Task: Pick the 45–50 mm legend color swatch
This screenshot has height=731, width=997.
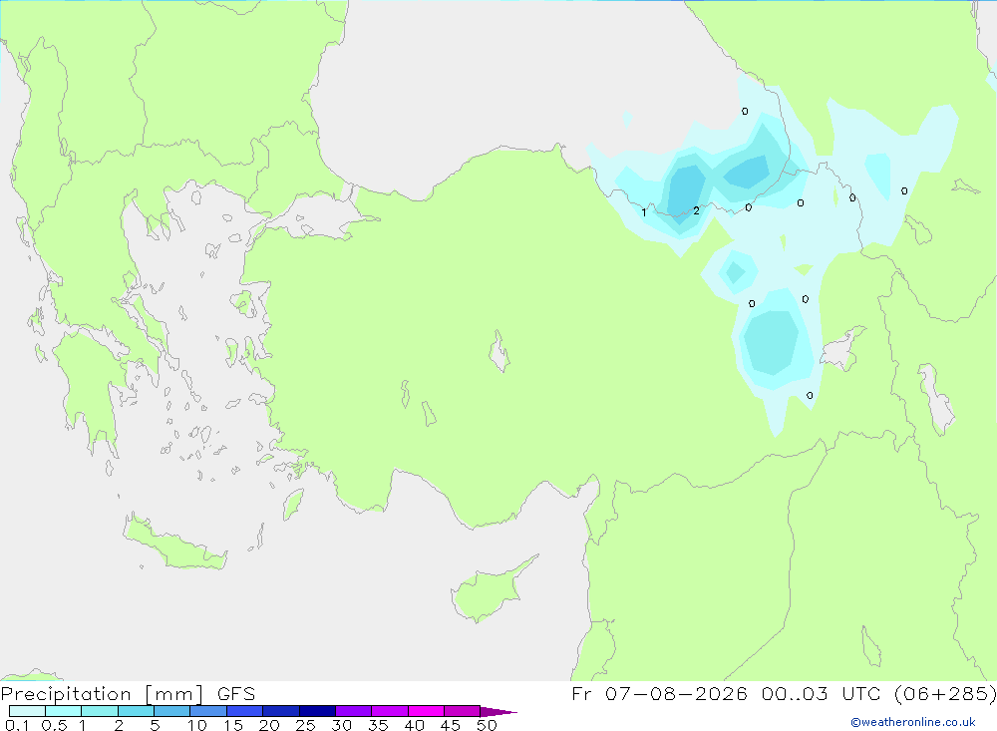Action: click(463, 711)
